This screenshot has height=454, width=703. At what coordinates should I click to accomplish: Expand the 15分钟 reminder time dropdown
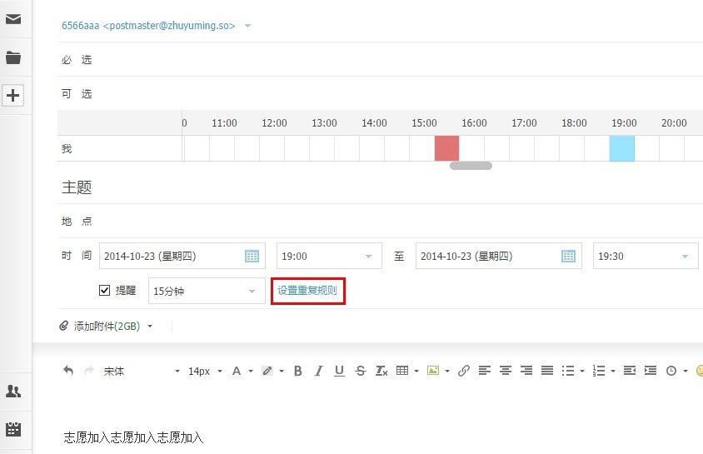[x=252, y=292]
